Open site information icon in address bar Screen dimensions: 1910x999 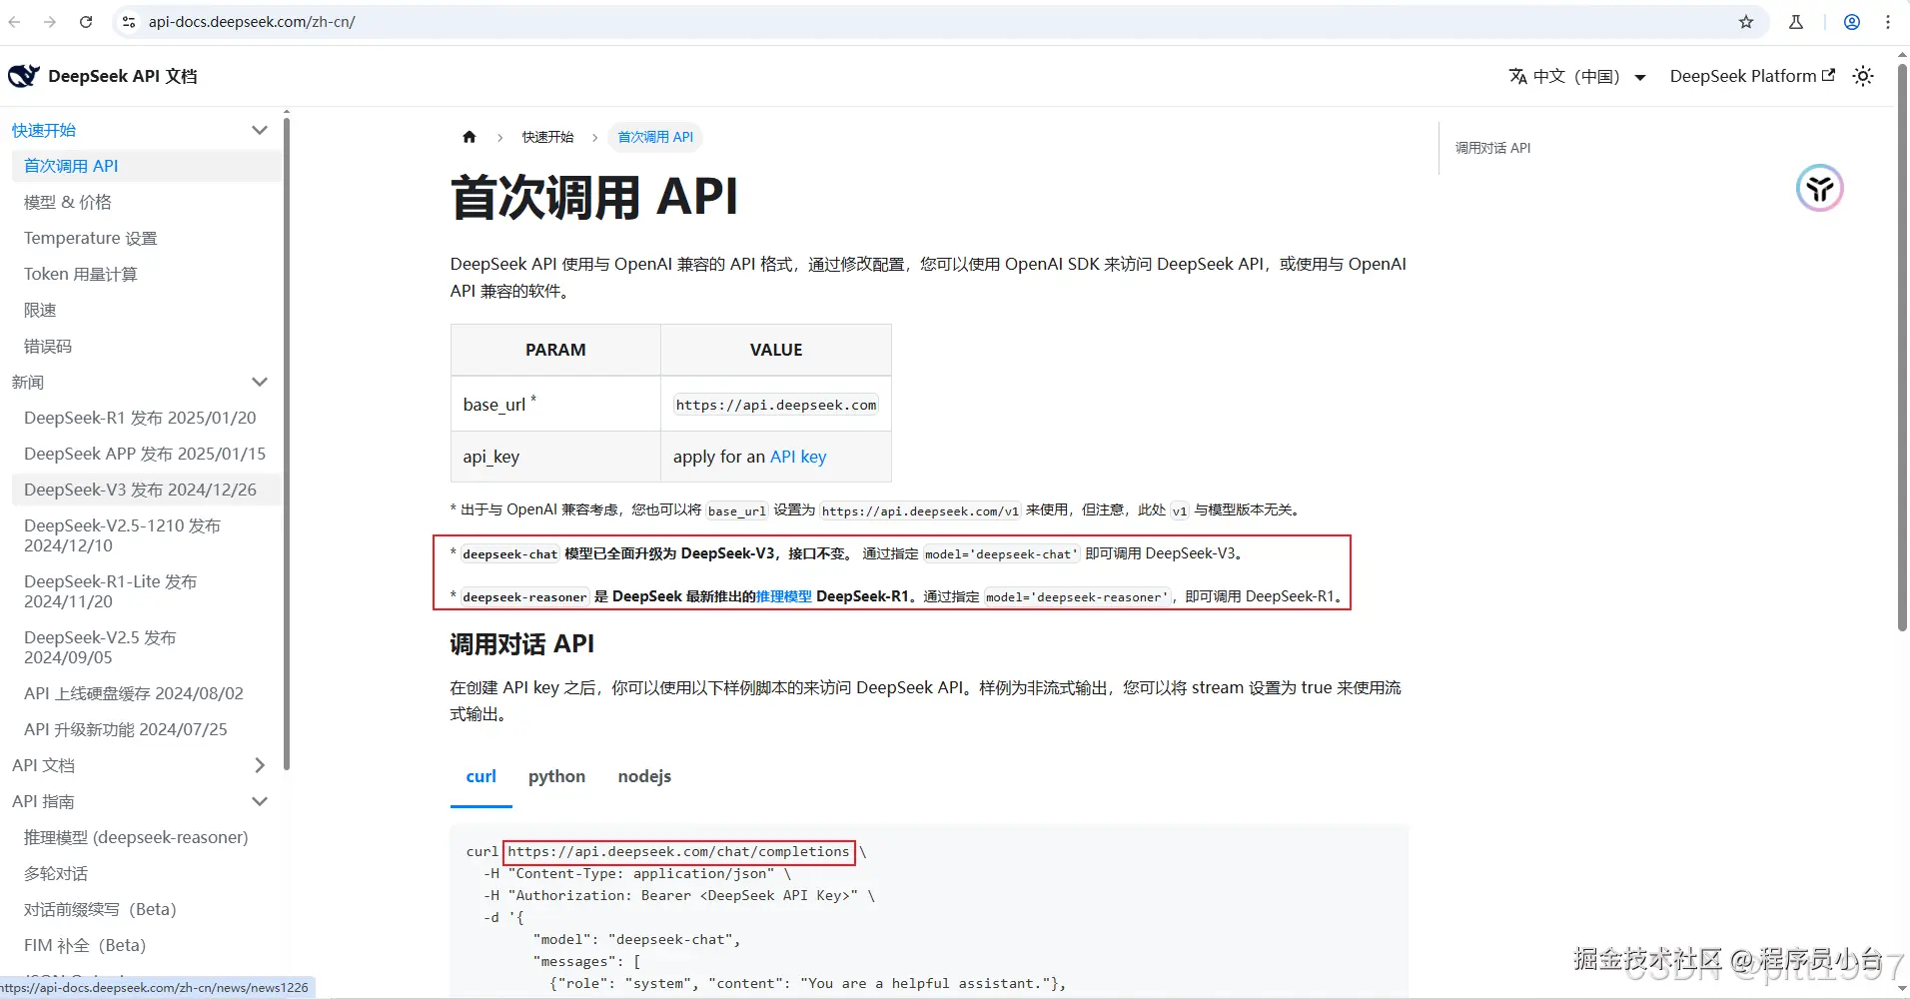[129, 22]
